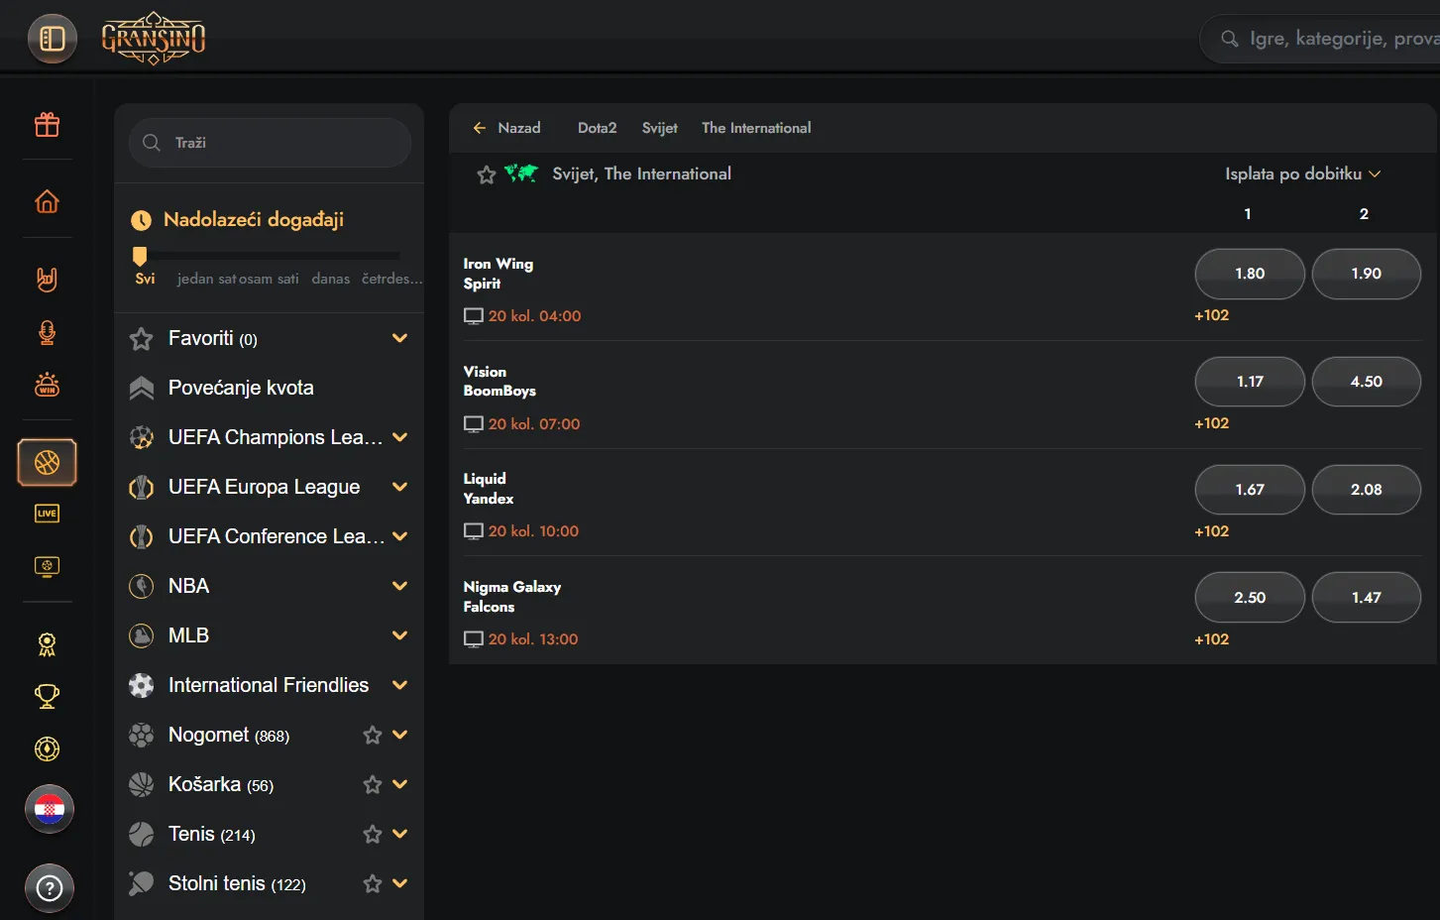The width and height of the screenshot is (1440, 920).
Task: Filter upcoming events to danas
Action: (x=331, y=279)
